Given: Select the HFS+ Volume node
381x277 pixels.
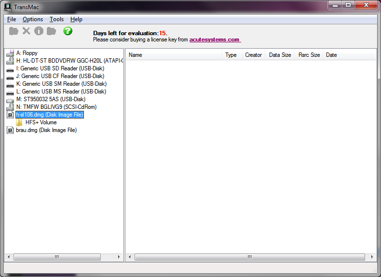Looking at the screenshot, I should [41, 122].
